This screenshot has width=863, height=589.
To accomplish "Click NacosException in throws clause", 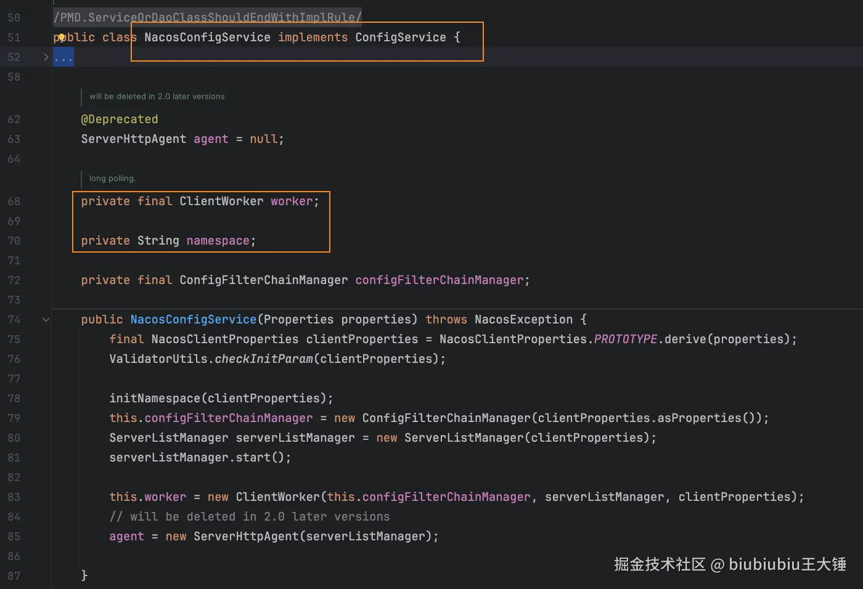I will click(524, 319).
